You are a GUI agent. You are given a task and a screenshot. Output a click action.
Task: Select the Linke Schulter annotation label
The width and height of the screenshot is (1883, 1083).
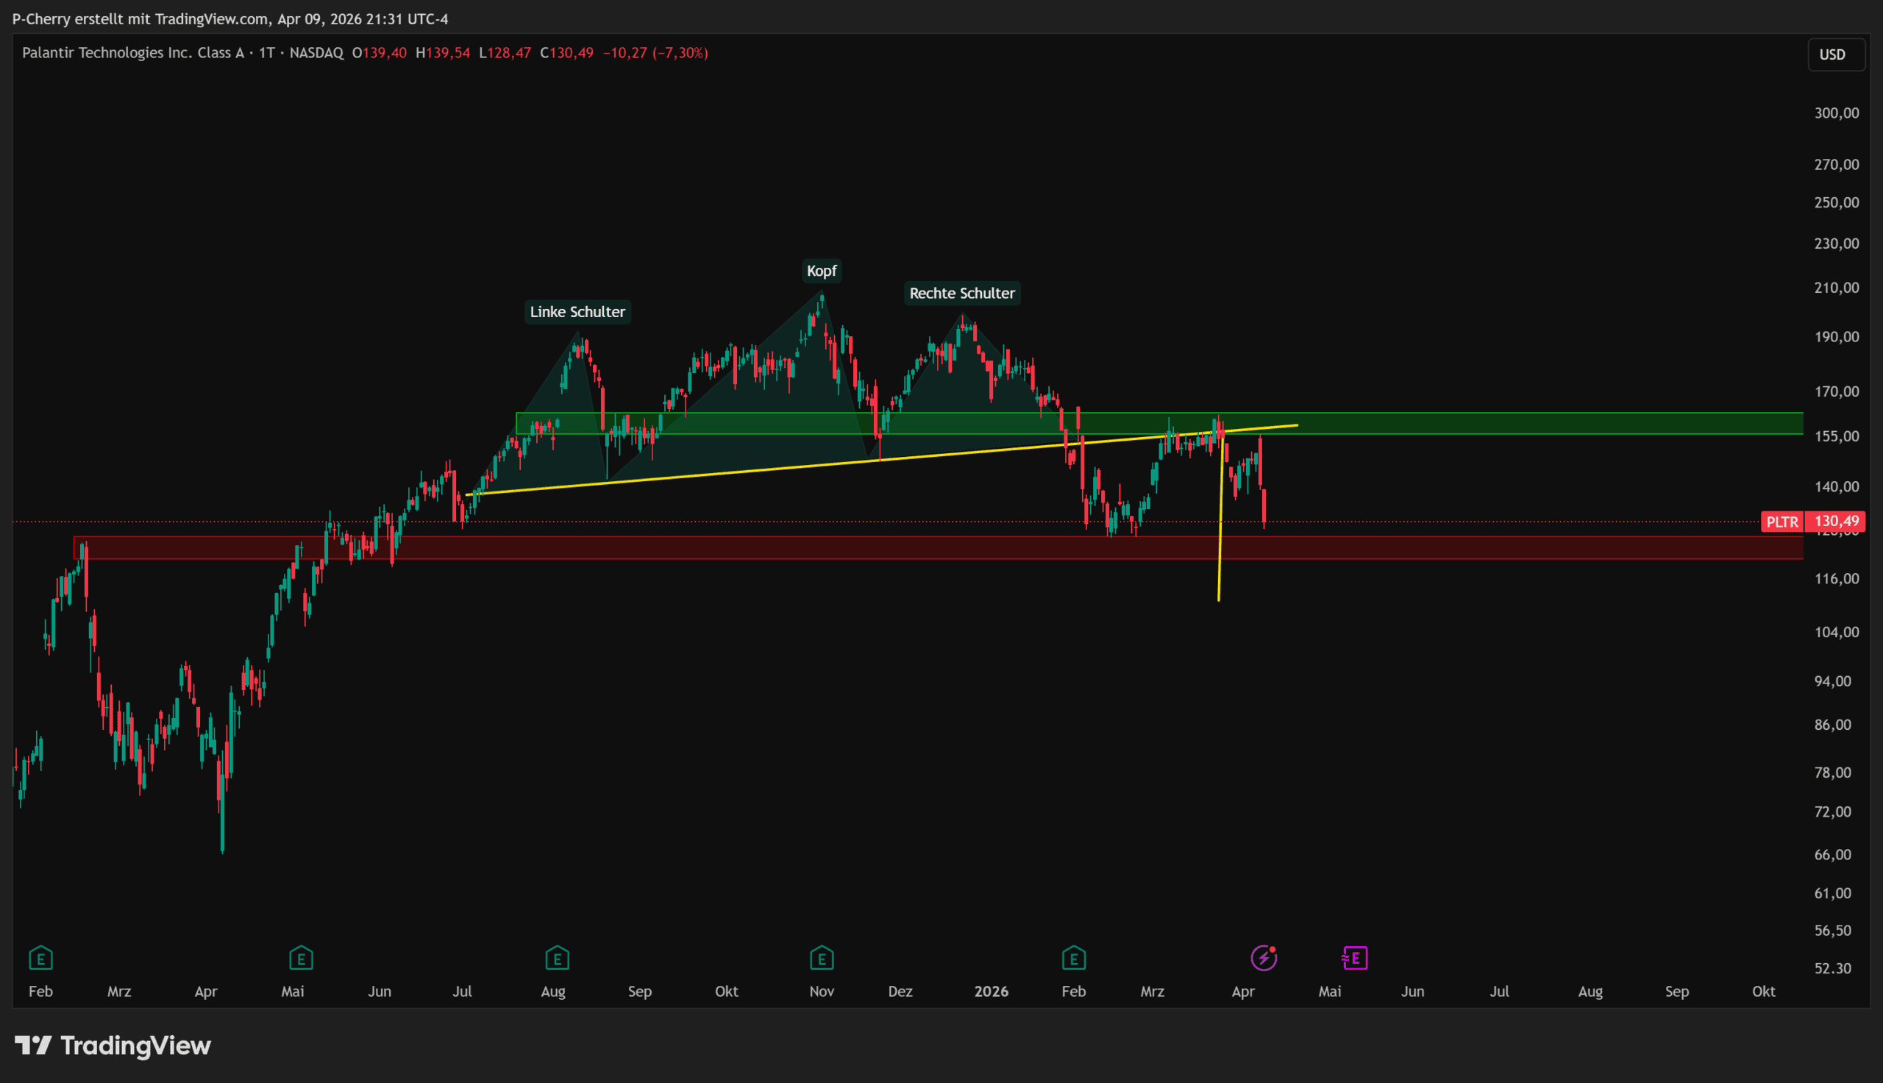[577, 312]
